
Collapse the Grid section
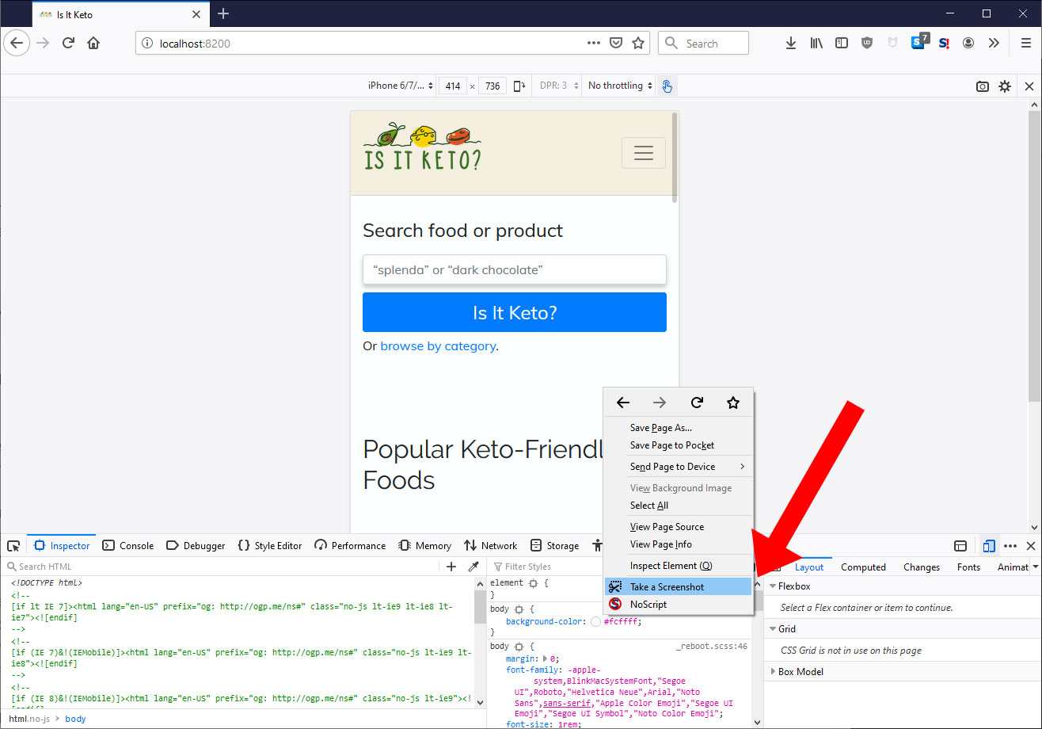(773, 629)
